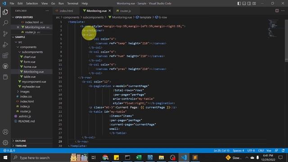
Task: Open the Run menu
Action: (x=61, y=3)
